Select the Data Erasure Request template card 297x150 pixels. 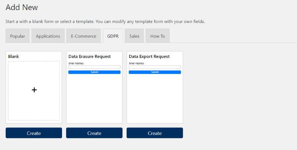94,87
